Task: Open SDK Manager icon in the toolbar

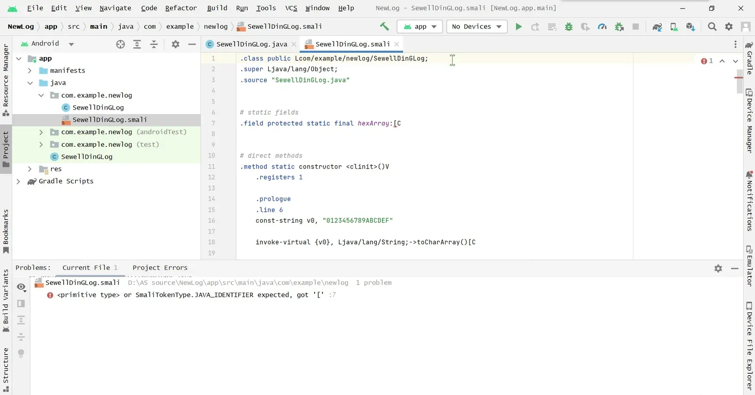Action: [x=690, y=26]
